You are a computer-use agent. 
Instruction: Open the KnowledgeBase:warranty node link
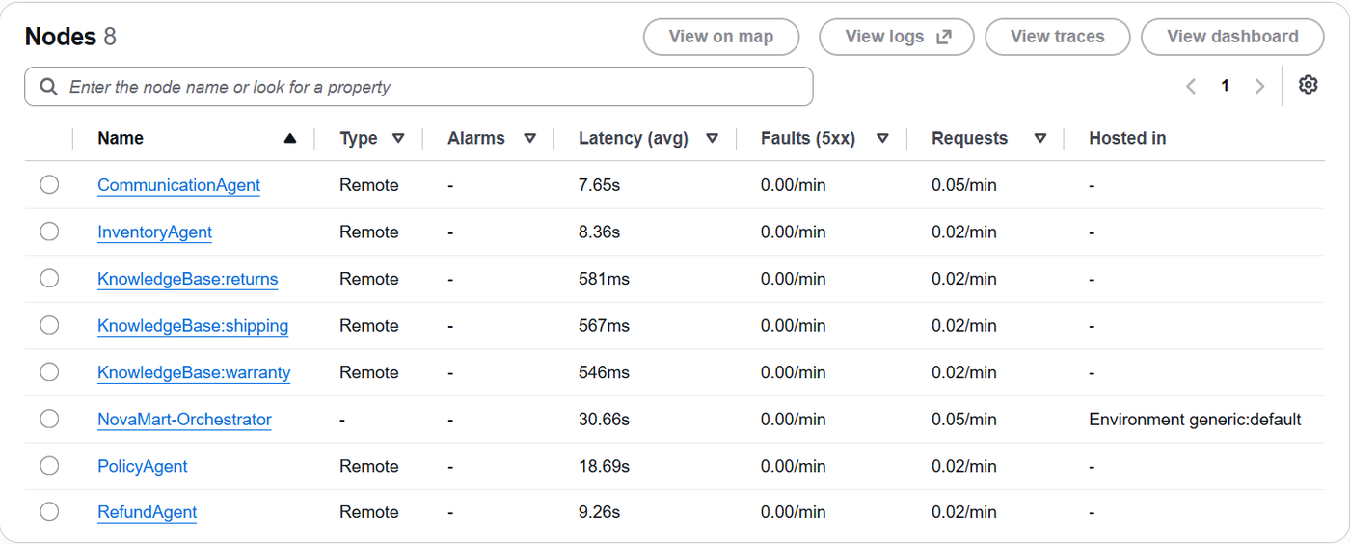coord(194,372)
